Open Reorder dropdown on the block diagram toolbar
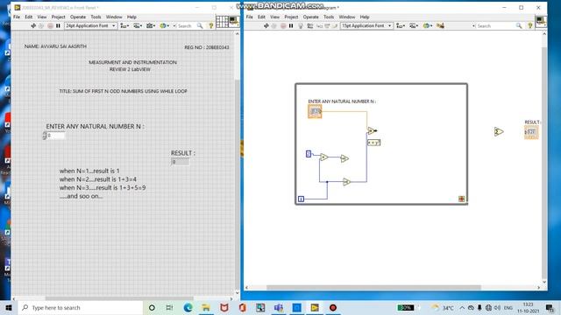The width and height of the screenshot is (561, 315). 427,25
